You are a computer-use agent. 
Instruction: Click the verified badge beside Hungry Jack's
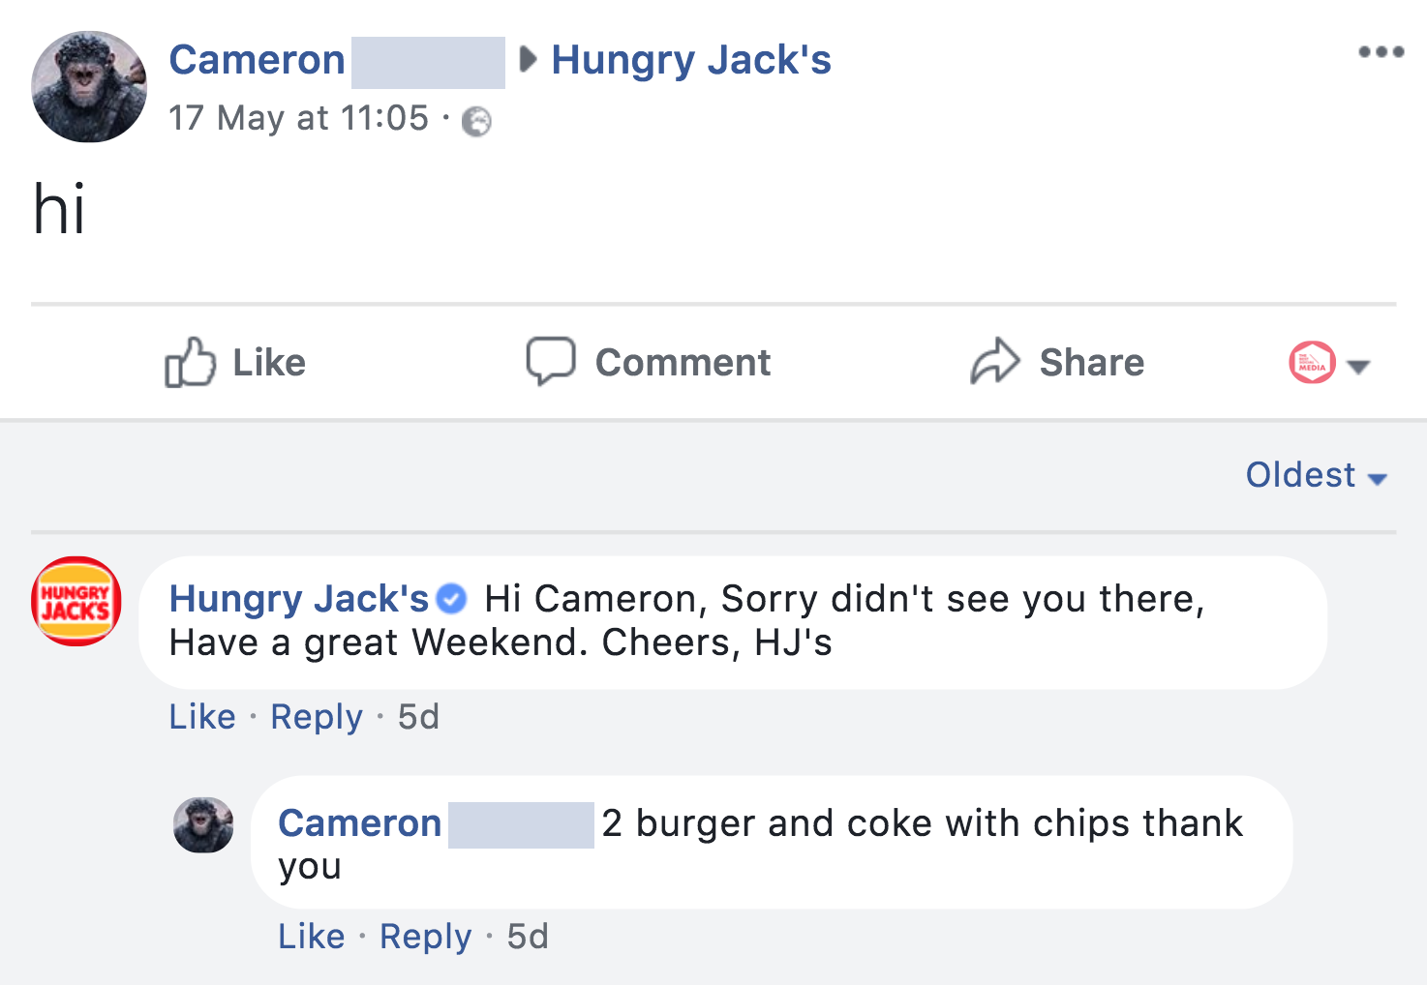tap(451, 600)
